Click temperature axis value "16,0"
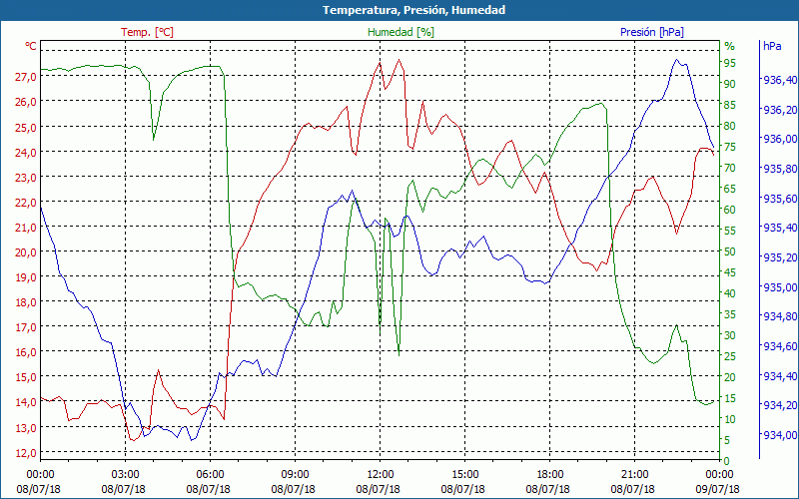The height and width of the screenshot is (499, 799). (26, 352)
